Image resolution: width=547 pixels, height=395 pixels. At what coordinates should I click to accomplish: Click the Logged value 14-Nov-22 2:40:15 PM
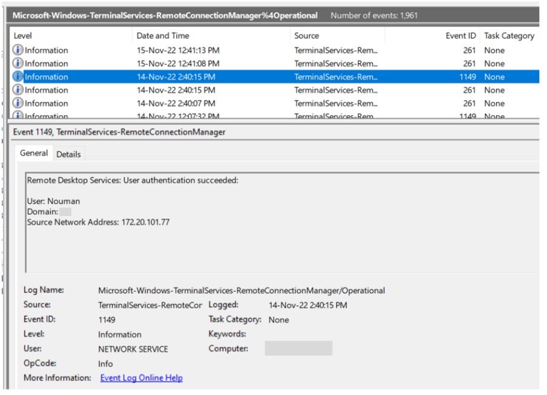tap(308, 305)
